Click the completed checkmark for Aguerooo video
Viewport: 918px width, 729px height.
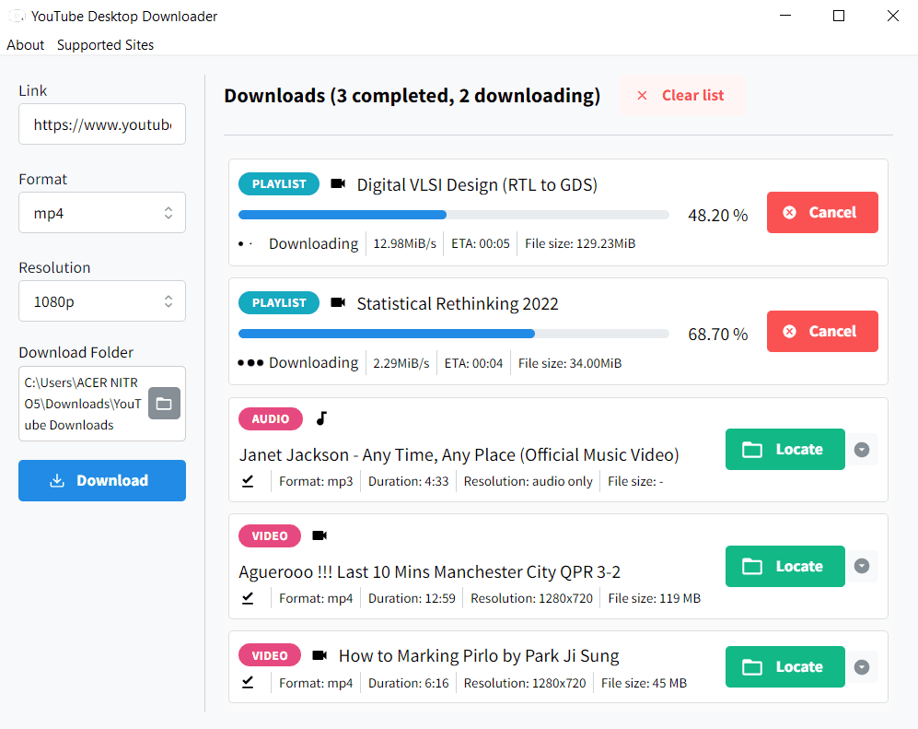248,598
